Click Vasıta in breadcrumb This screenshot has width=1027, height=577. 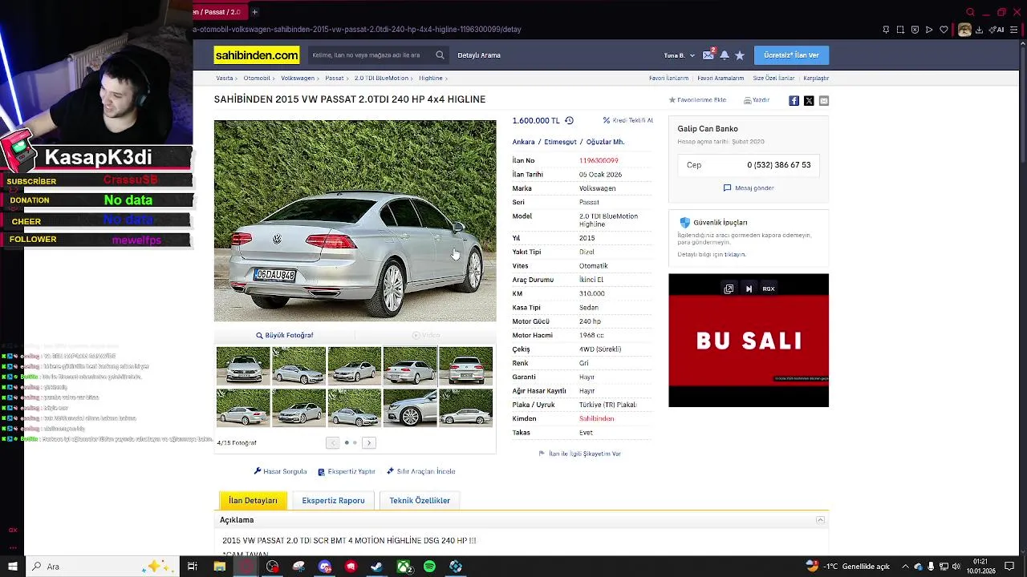point(225,79)
